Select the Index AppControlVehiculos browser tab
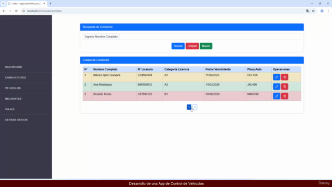Screen dimensions: 332x187 [26, 4]
